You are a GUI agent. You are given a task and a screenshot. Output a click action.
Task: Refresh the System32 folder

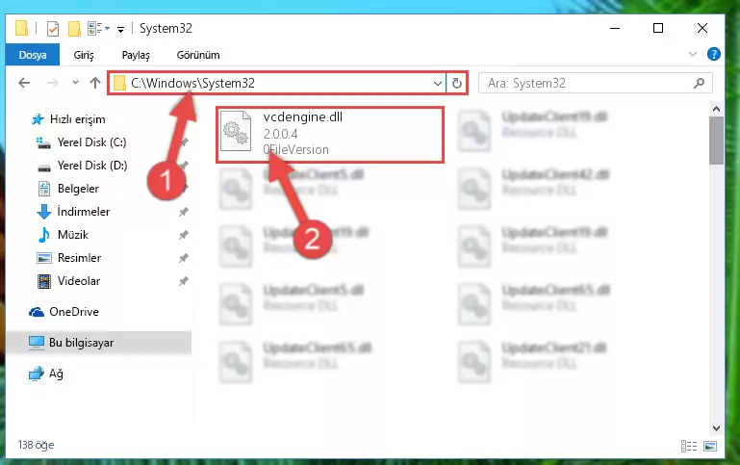[456, 84]
